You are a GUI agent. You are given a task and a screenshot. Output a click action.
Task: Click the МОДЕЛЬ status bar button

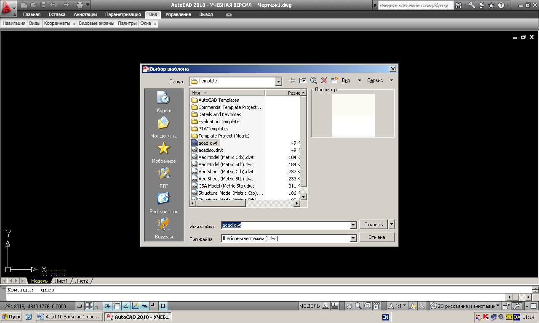click(310, 306)
